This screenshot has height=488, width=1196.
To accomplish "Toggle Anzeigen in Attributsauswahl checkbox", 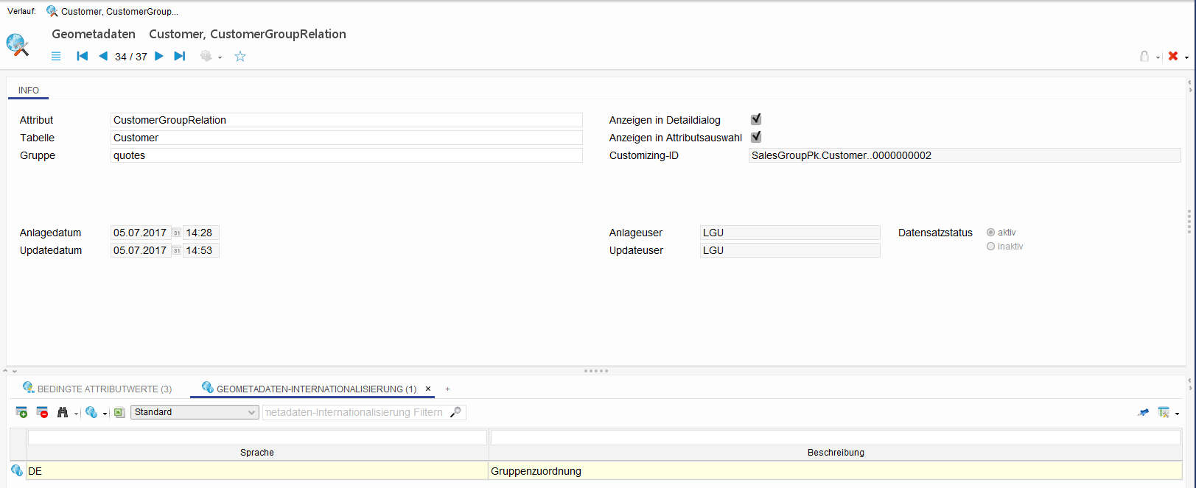I will (x=755, y=137).
